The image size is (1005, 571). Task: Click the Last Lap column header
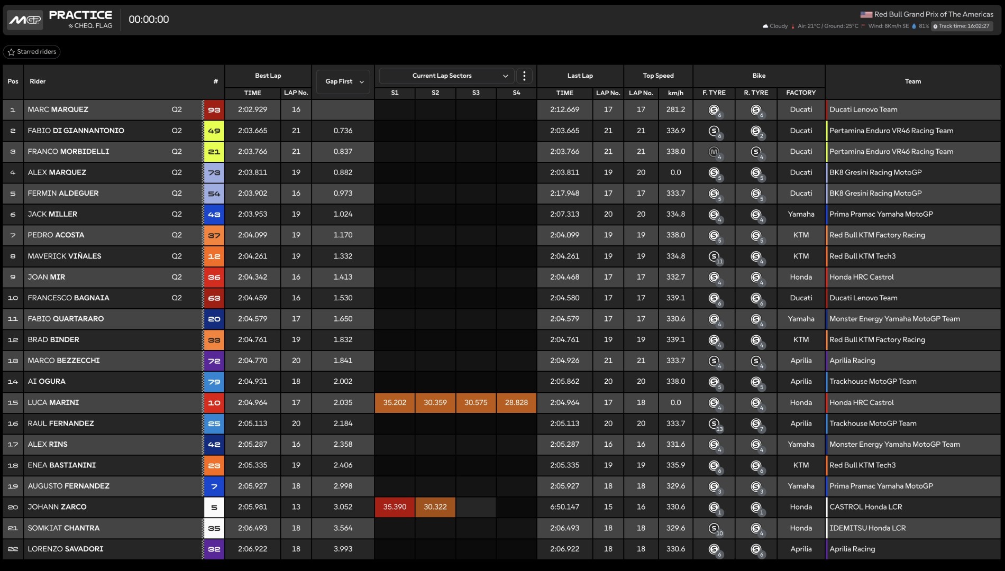point(580,76)
